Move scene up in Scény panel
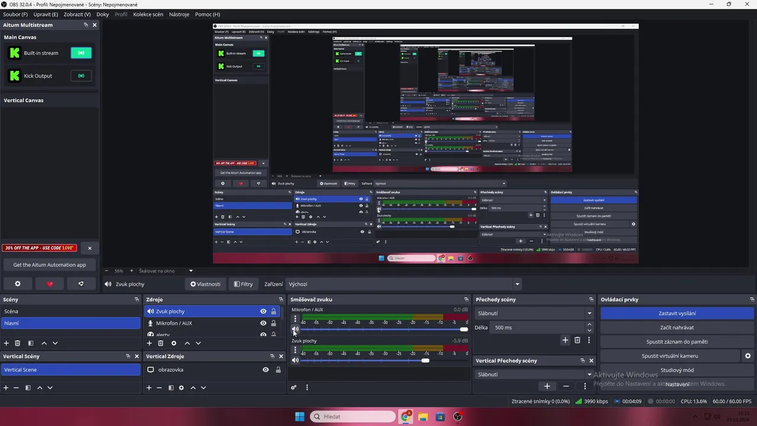Viewport: 757px width, 426px height. pos(44,343)
